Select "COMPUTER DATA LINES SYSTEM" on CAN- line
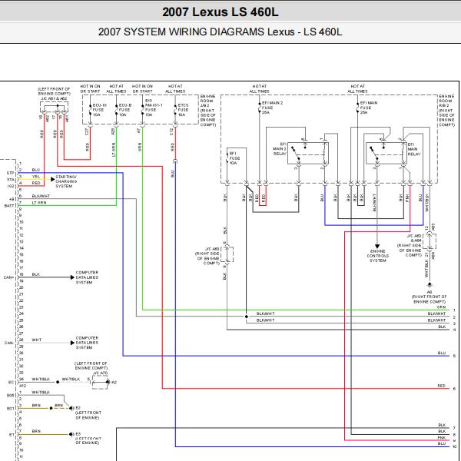 [87, 343]
